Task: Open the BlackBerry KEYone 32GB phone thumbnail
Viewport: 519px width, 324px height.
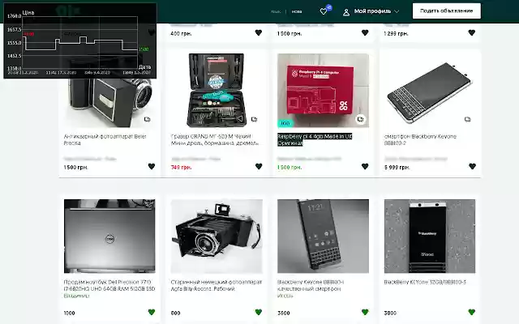Action: coord(430,236)
